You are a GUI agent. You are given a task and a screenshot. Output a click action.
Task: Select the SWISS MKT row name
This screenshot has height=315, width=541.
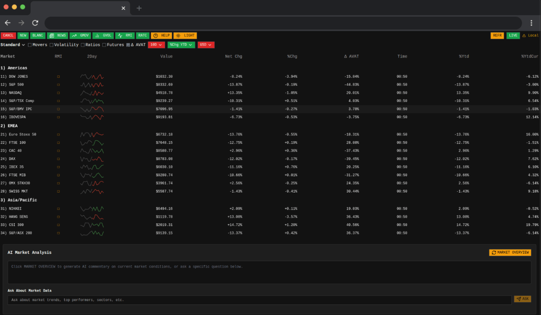18,191
